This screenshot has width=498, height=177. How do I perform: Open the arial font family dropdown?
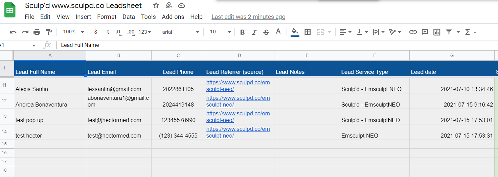point(181,32)
